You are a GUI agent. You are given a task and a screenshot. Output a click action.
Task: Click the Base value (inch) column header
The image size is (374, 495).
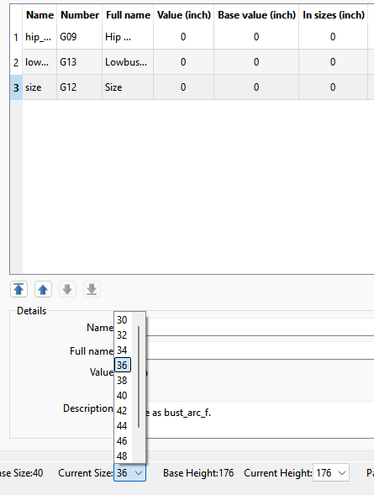point(256,15)
